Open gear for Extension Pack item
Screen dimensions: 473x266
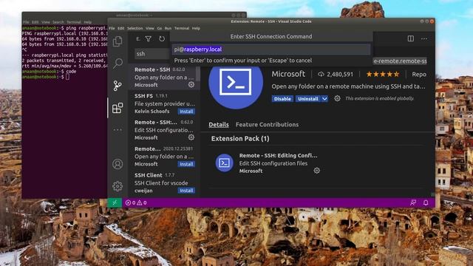click(316, 171)
